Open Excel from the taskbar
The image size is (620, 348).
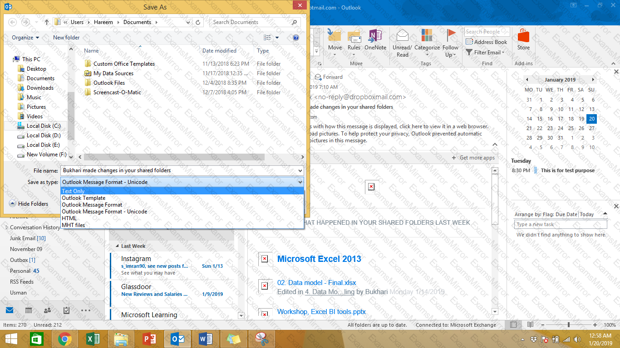(x=93, y=339)
